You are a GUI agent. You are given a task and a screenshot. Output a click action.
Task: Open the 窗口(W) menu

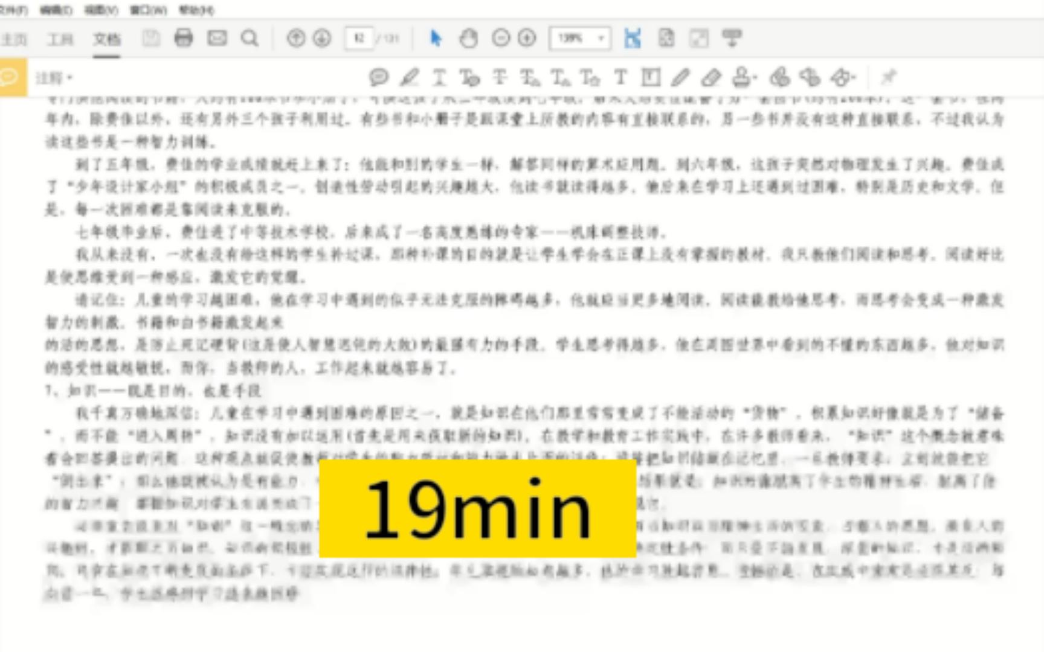pyautogui.click(x=149, y=10)
